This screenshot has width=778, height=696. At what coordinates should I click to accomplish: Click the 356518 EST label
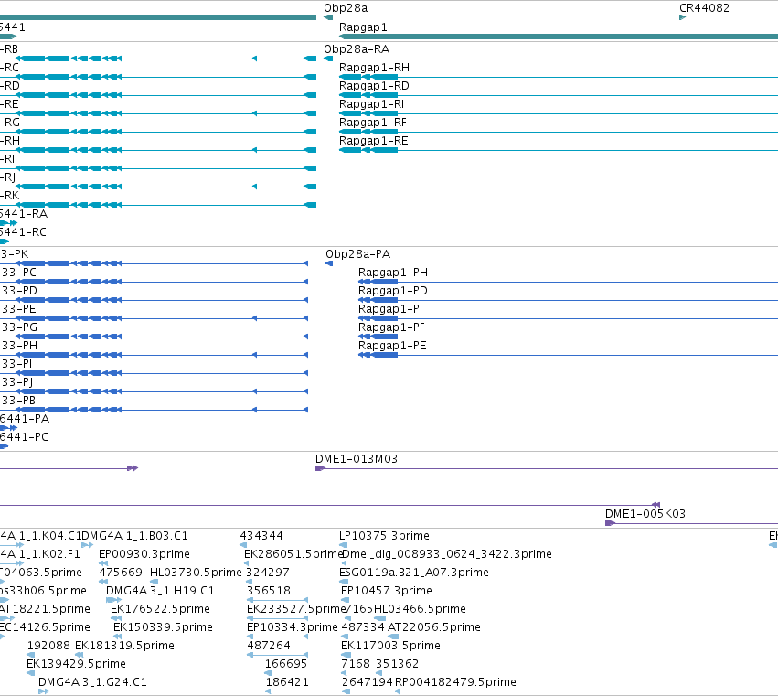[269, 591]
